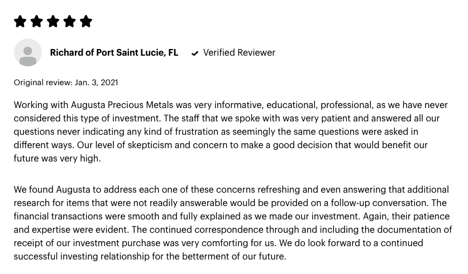Click the second rating star

36,22
